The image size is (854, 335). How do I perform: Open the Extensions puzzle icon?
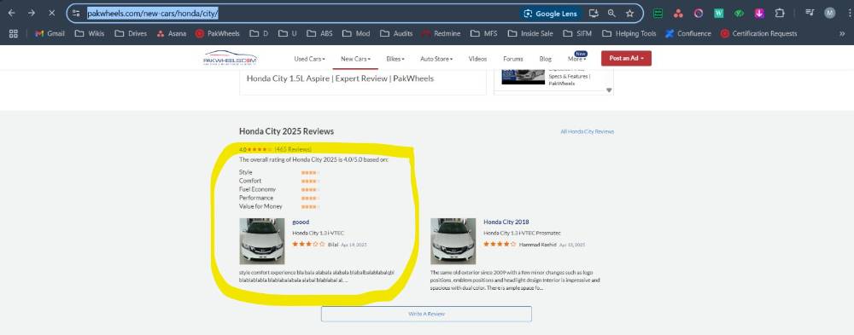pos(780,13)
